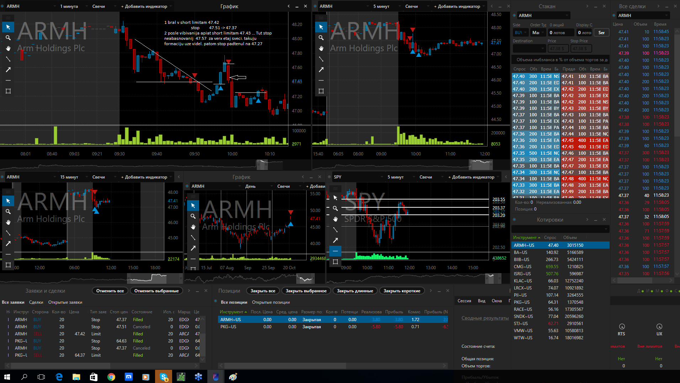Select the rectangle tool in 5-minute ARMH chart
Screen dimensions: 680x383
(321, 91)
